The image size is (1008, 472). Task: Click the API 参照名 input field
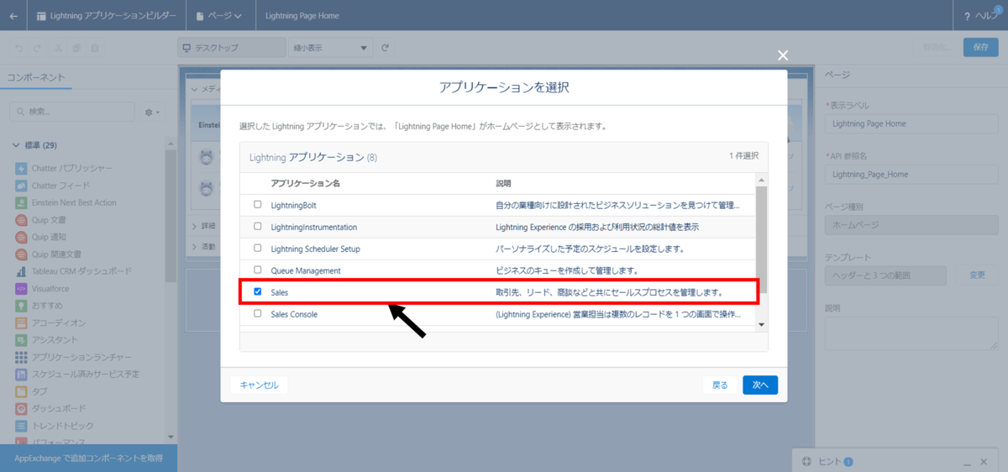pos(911,175)
